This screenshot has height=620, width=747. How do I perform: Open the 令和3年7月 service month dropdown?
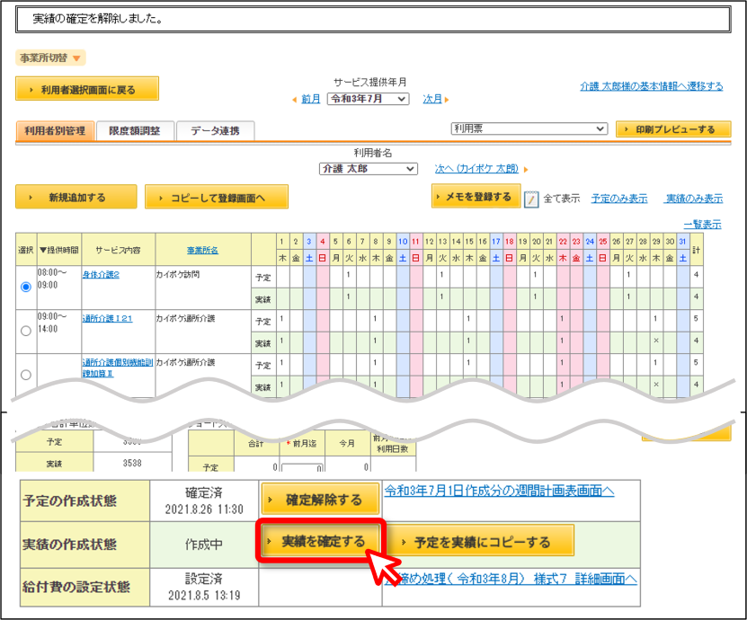pyautogui.click(x=368, y=99)
